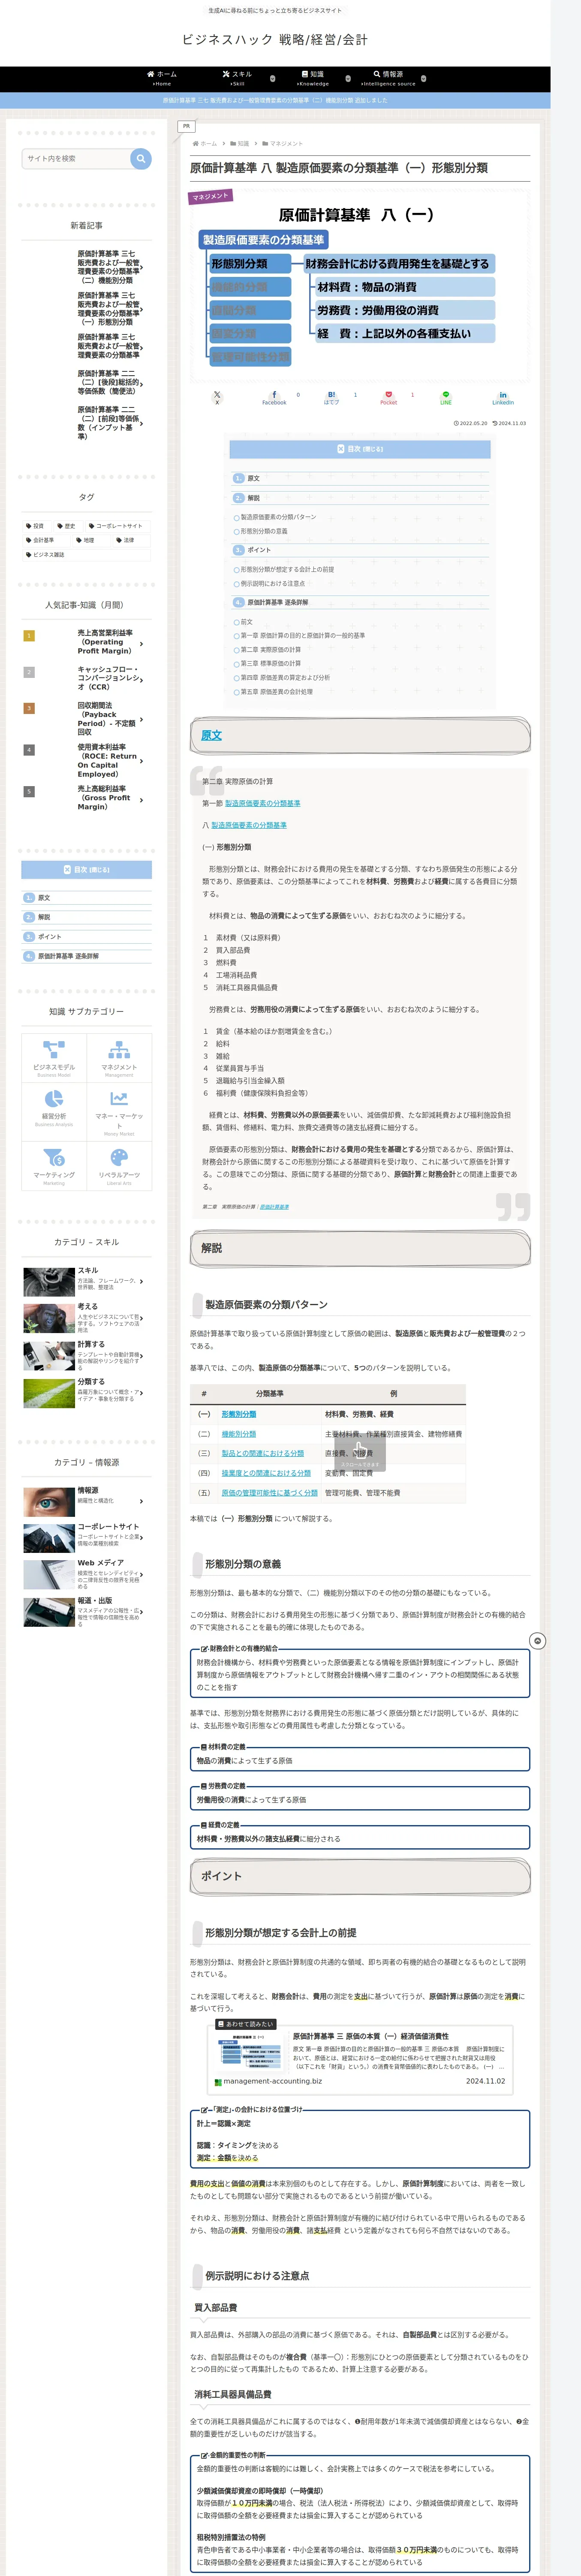
Task: Share article on X
Action: coord(217,397)
